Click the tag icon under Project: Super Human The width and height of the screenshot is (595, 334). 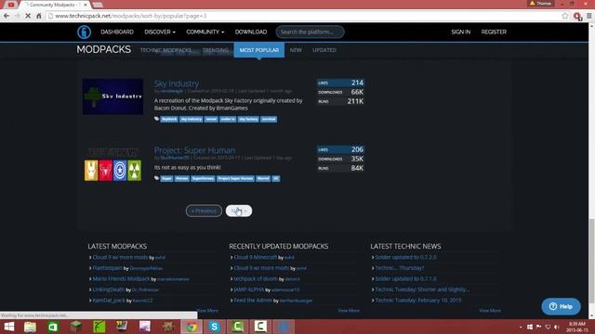tap(156, 178)
